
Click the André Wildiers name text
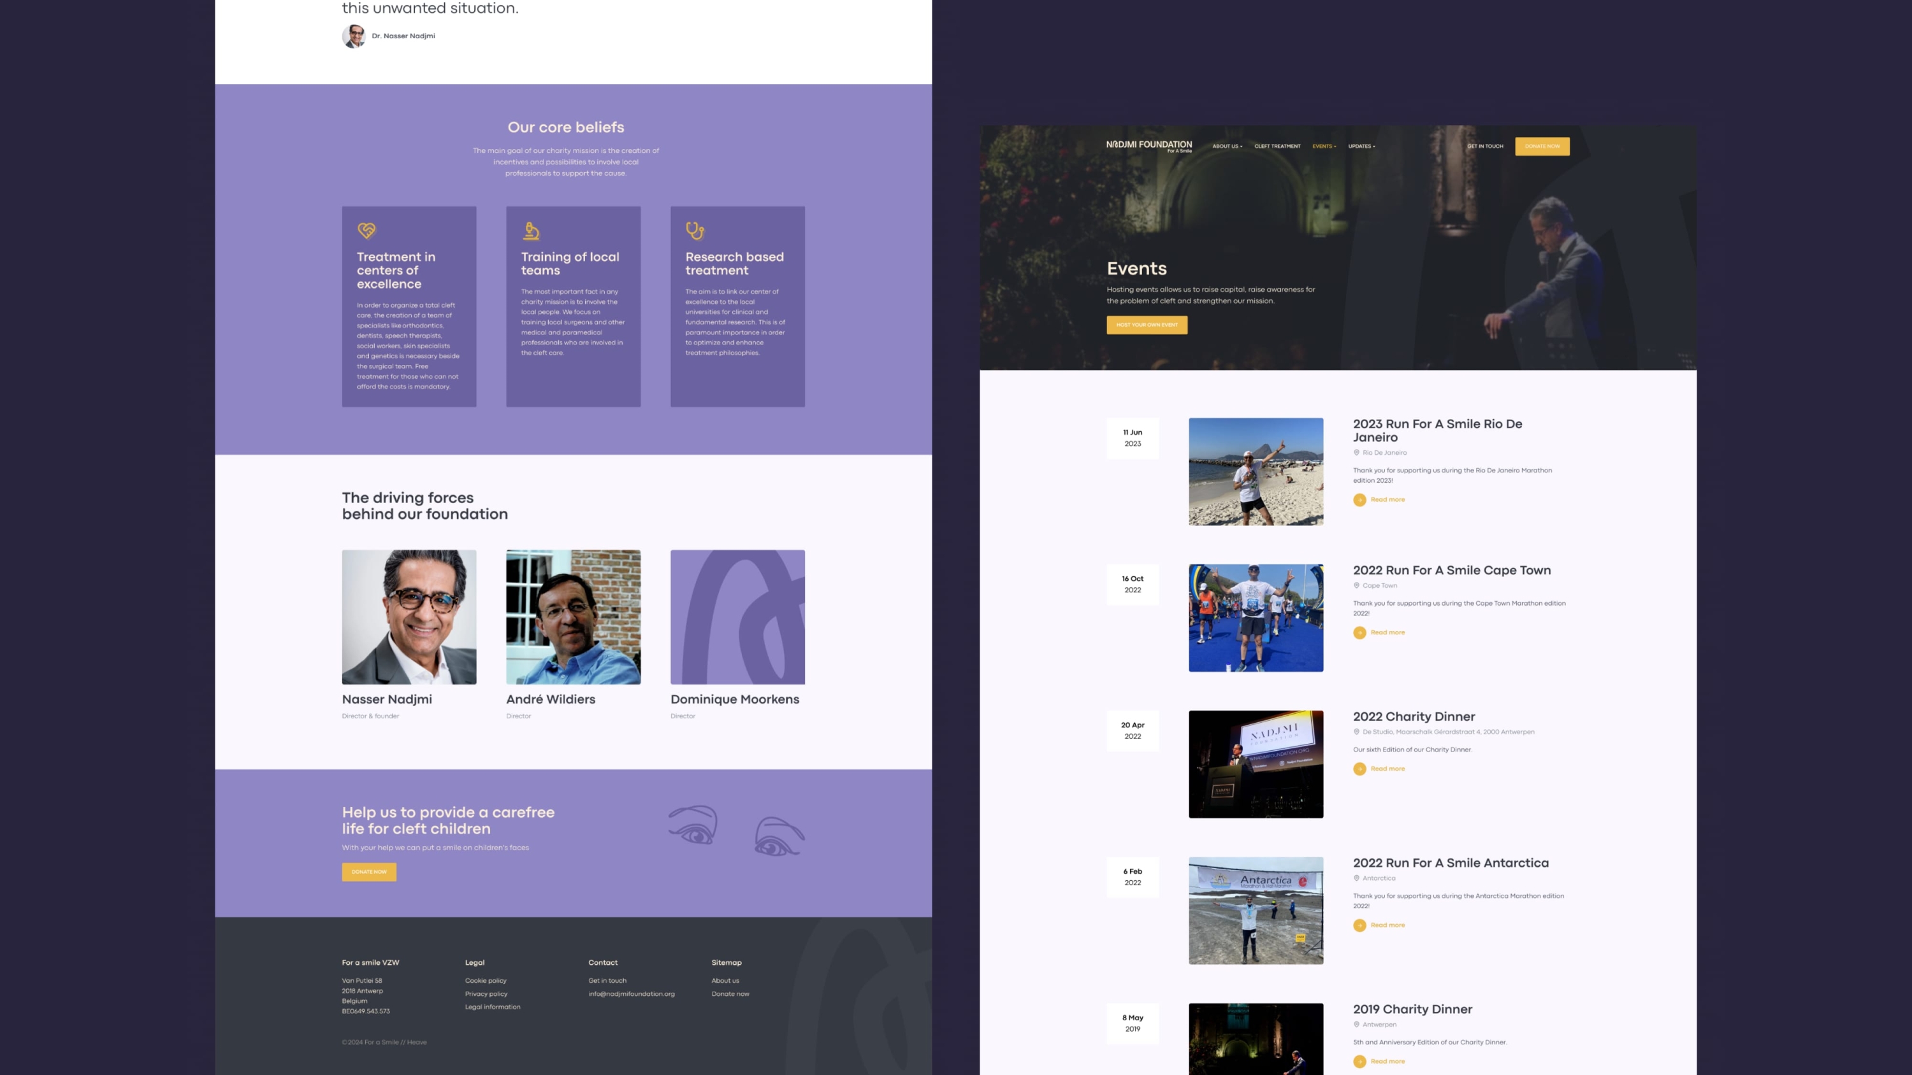(x=551, y=700)
